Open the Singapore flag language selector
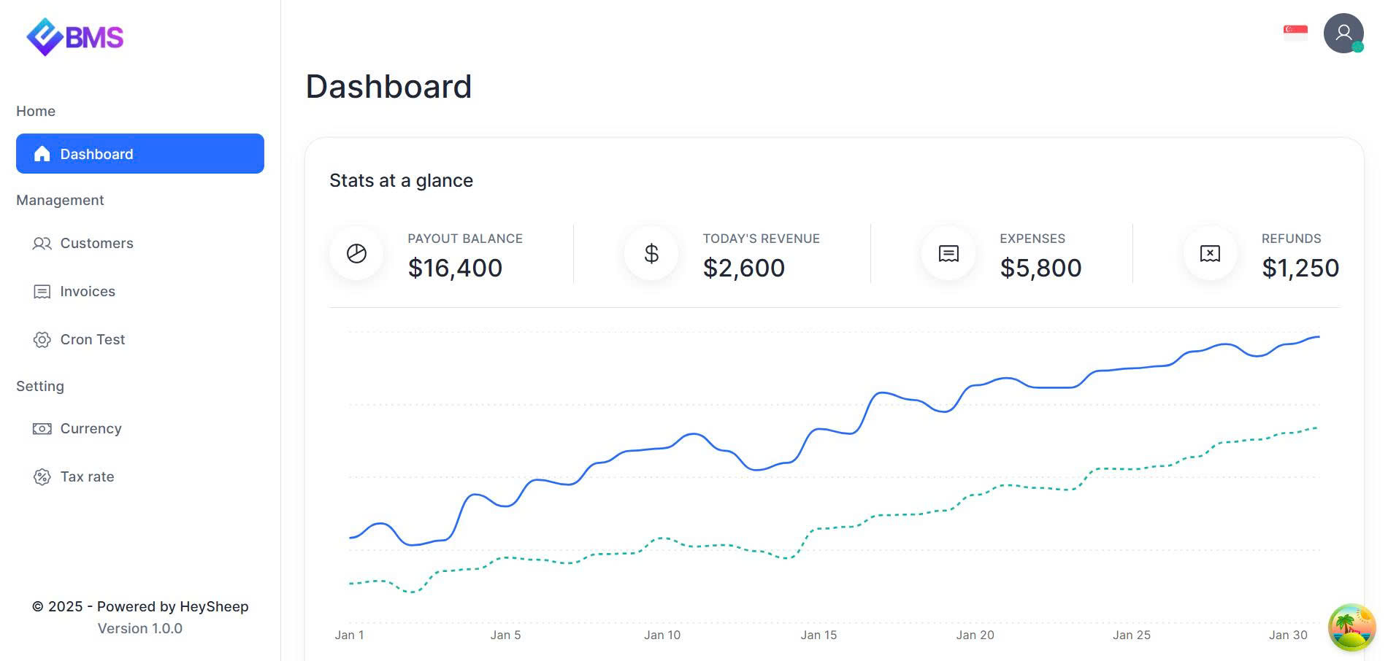This screenshot has height=661, width=1388. pos(1295,33)
